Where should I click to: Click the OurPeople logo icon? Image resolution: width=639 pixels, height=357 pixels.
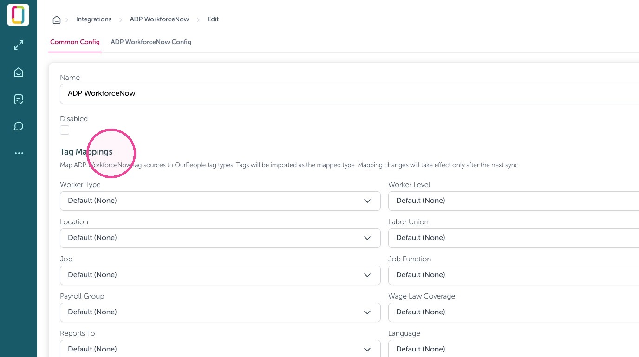pos(18,15)
